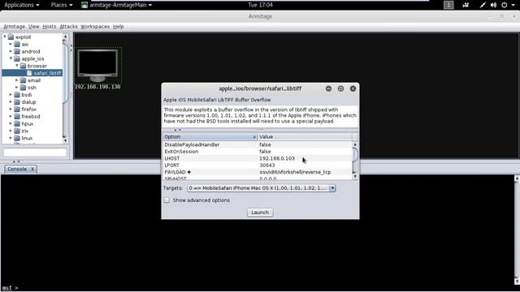520x292 pixels.
Task: Open the Applications menu in top bar
Action: coord(22,5)
